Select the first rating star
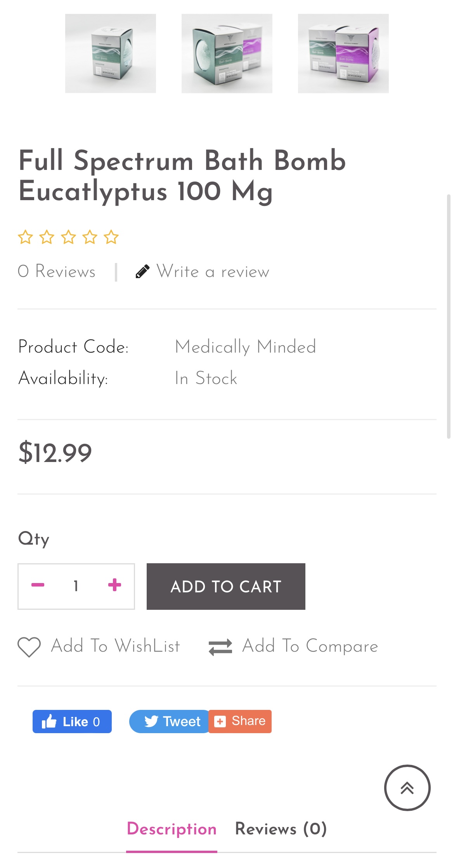 (25, 237)
